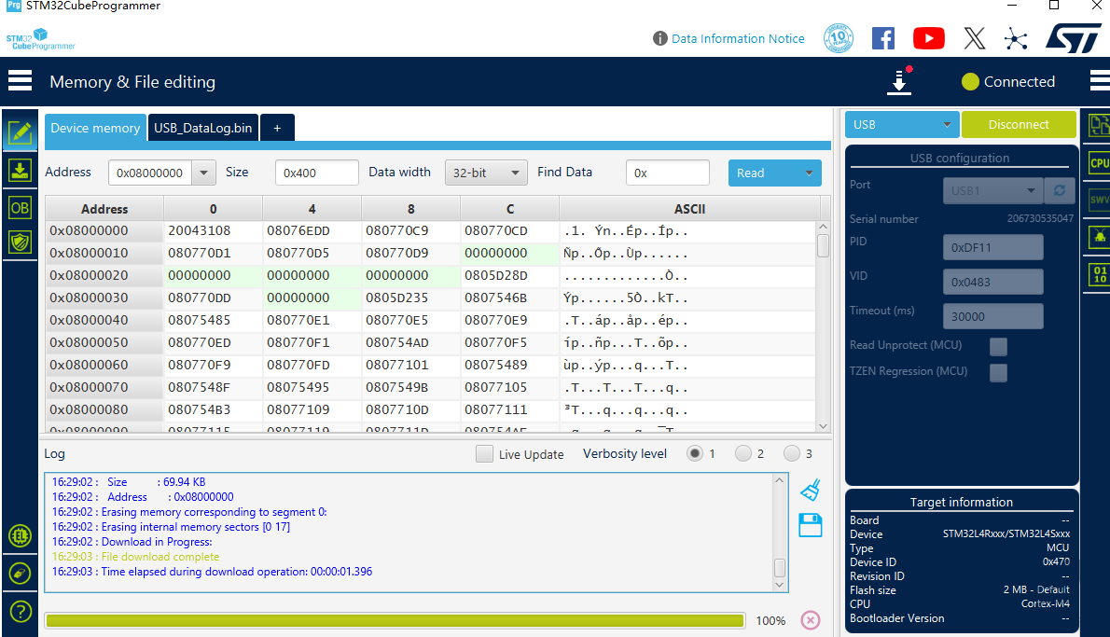The height and width of the screenshot is (637, 1110).
Task: Switch to the USB_DataLog.bin tab
Action: [x=202, y=128]
